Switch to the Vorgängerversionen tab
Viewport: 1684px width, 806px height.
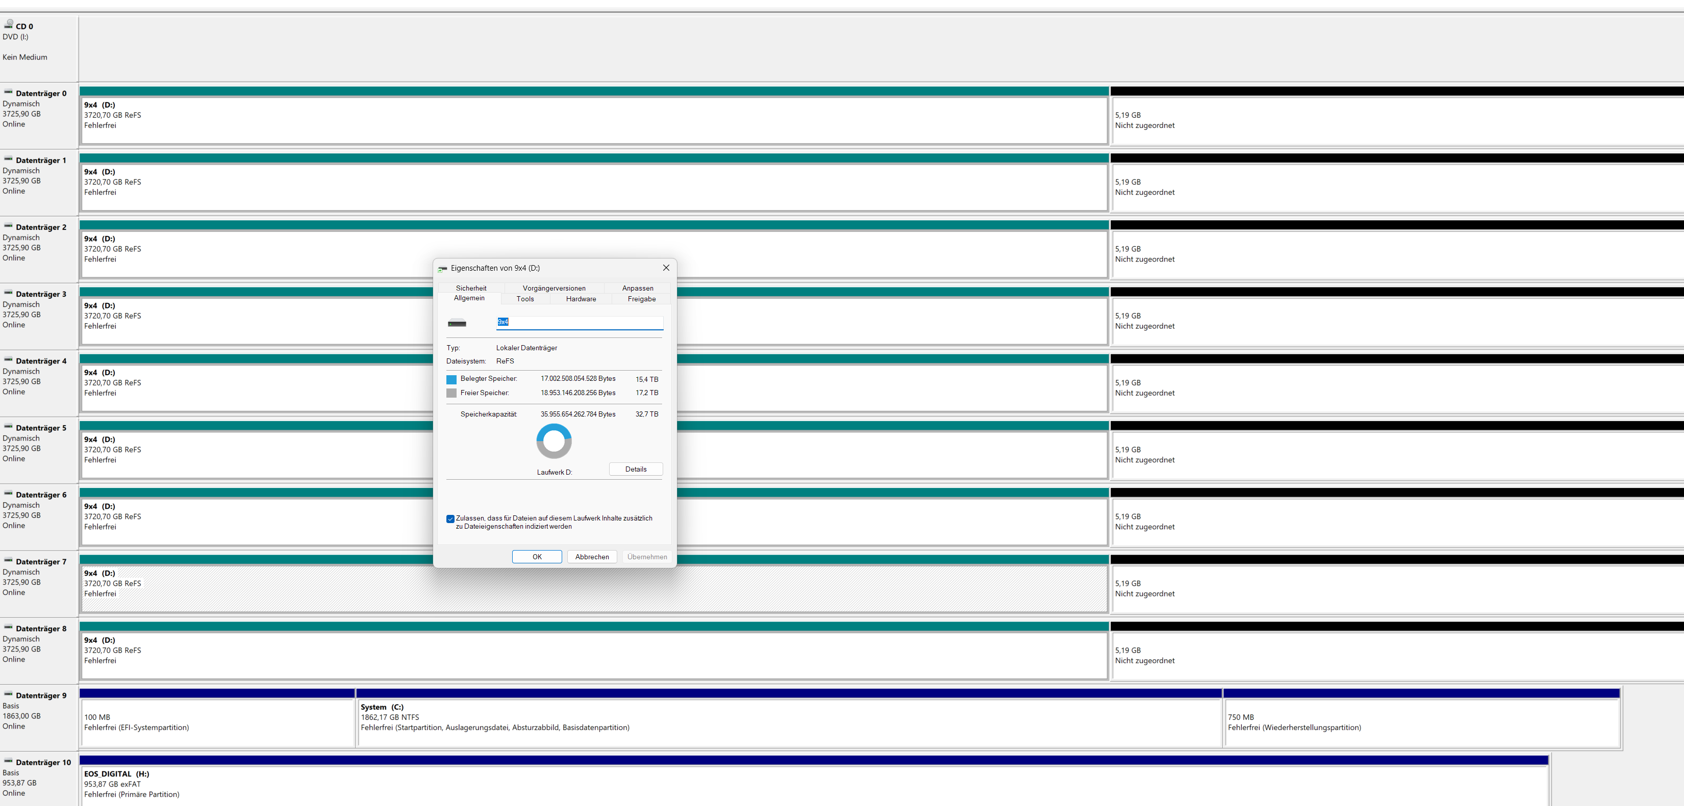[554, 288]
